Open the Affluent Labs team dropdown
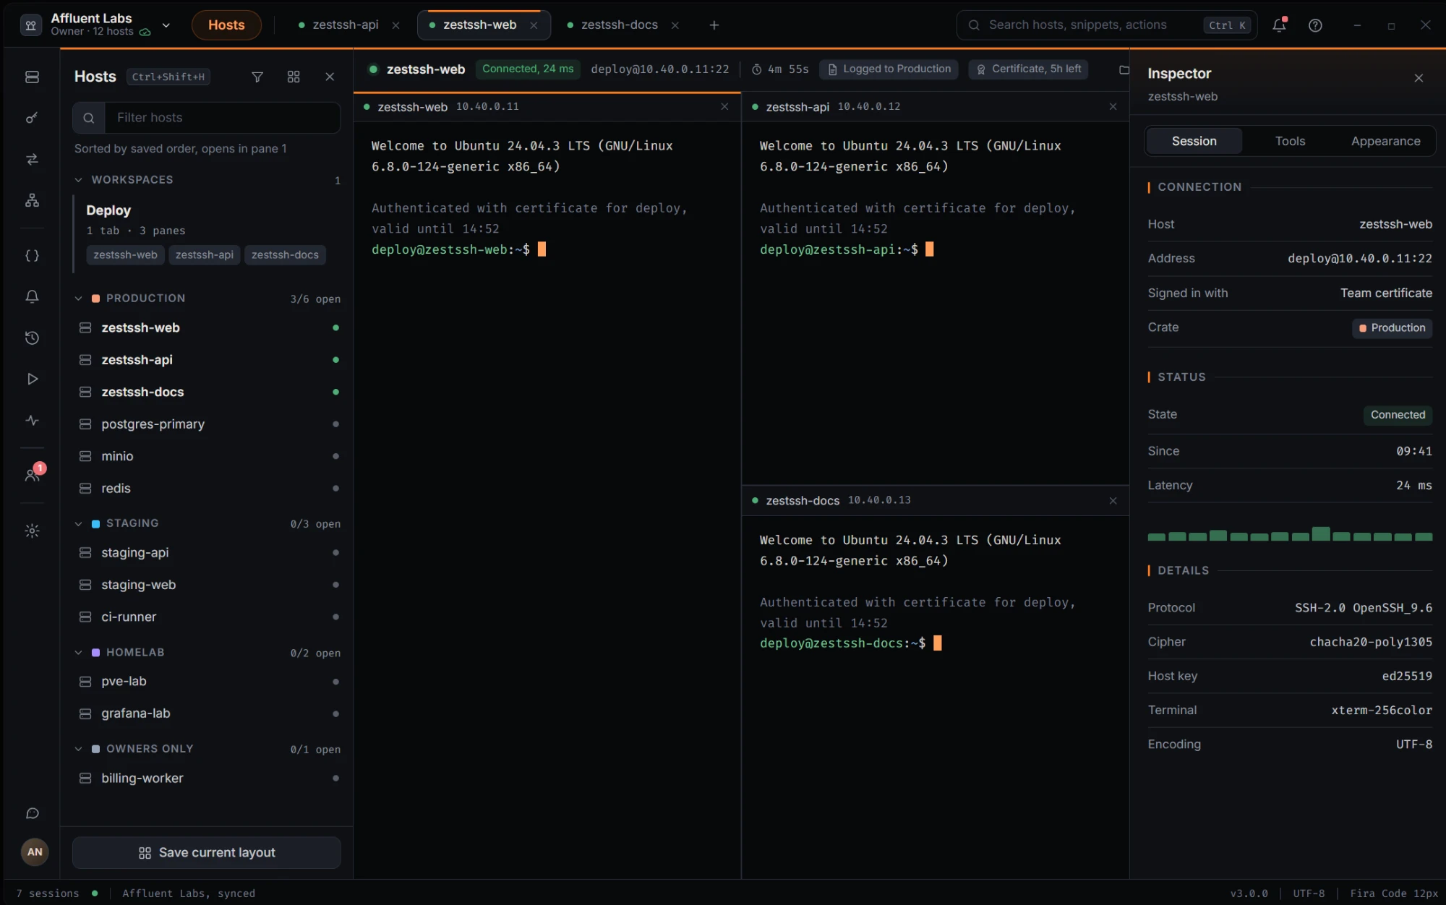 166,25
